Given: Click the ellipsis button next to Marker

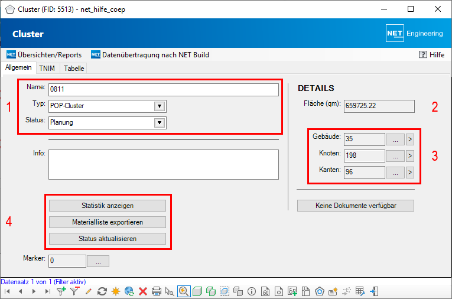Looking at the screenshot, I should pos(98,261).
